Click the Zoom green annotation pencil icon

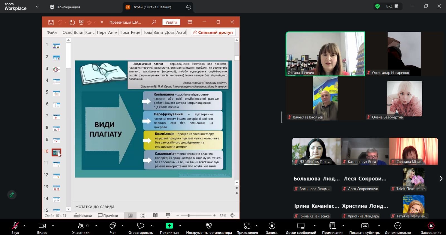(x=12, y=195)
